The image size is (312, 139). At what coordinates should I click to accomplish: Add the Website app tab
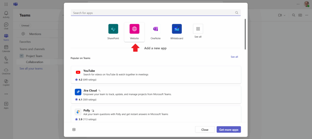pos(134,32)
